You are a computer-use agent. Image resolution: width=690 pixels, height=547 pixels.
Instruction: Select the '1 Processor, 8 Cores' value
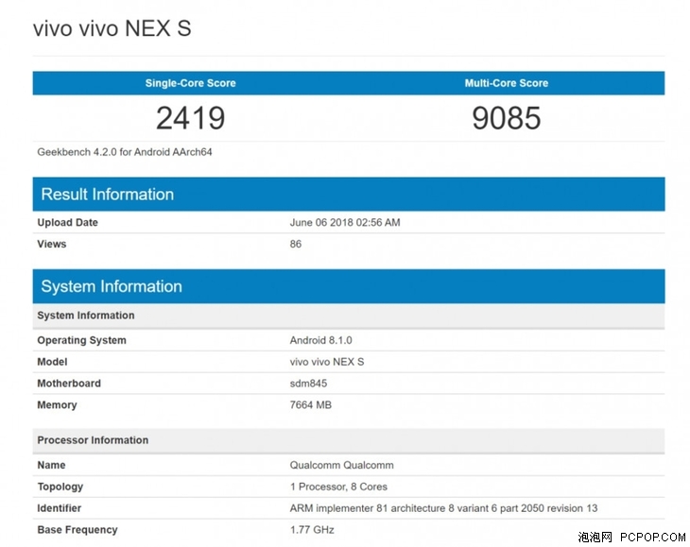(338, 487)
